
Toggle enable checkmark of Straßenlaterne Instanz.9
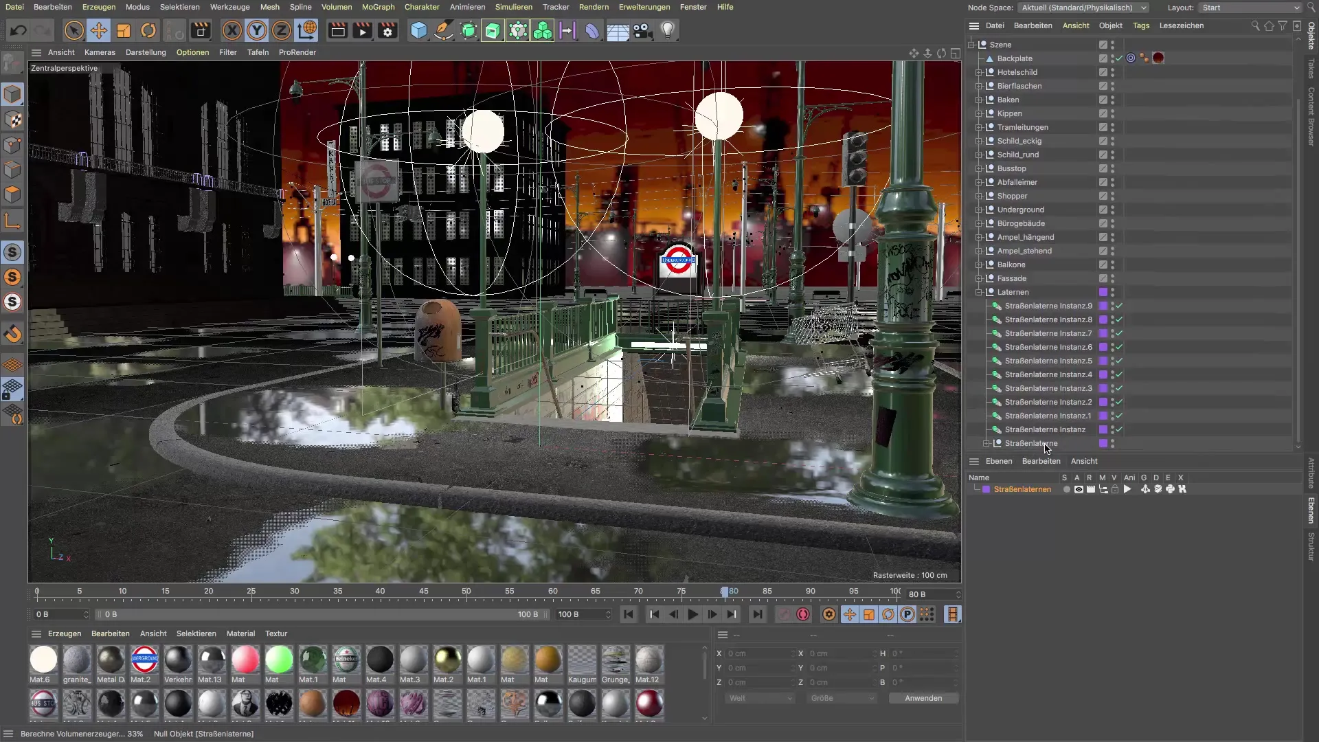[x=1119, y=306]
